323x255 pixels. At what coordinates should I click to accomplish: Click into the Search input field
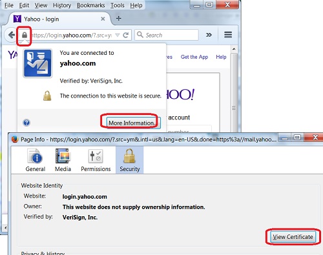tap(167, 35)
